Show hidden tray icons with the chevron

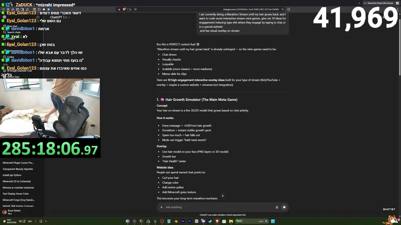[46, 221]
